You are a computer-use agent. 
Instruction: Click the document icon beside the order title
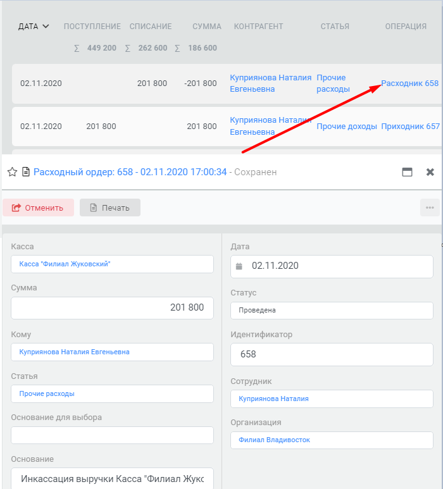pyautogui.click(x=26, y=172)
